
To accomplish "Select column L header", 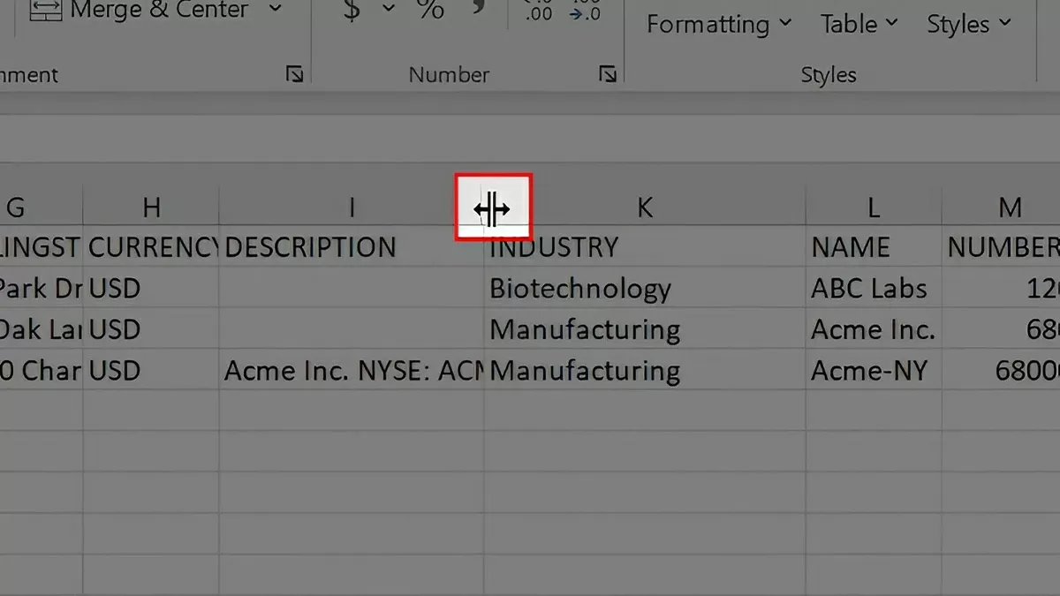I will click(873, 207).
